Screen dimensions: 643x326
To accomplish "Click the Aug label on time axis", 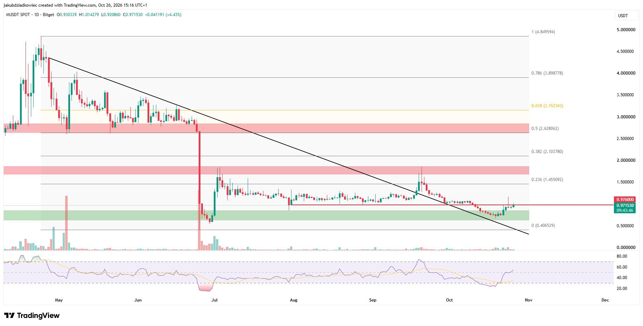I will pos(294,300).
